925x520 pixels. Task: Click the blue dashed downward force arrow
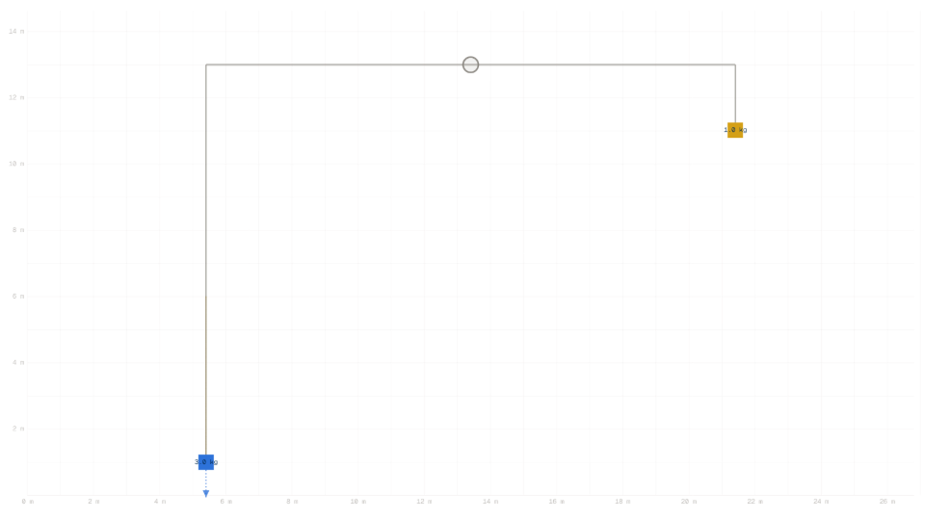click(x=206, y=484)
